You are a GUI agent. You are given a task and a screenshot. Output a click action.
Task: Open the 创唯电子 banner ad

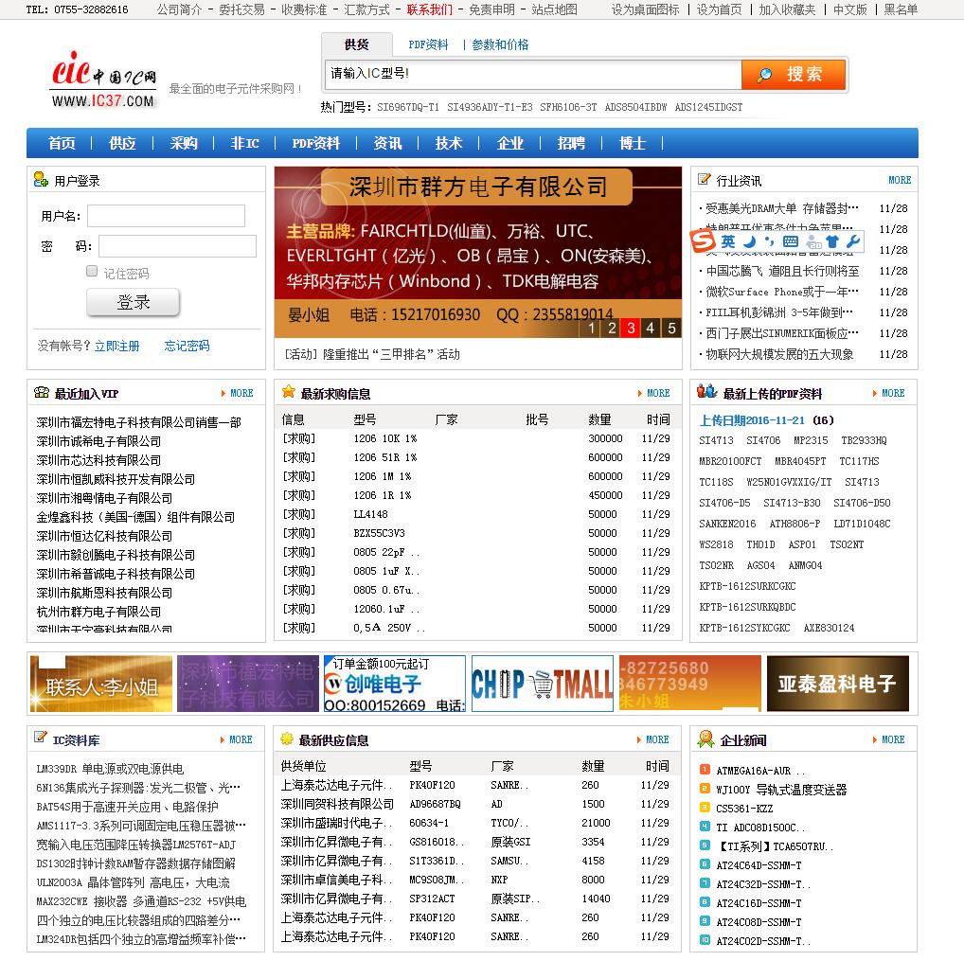click(x=395, y=683)
